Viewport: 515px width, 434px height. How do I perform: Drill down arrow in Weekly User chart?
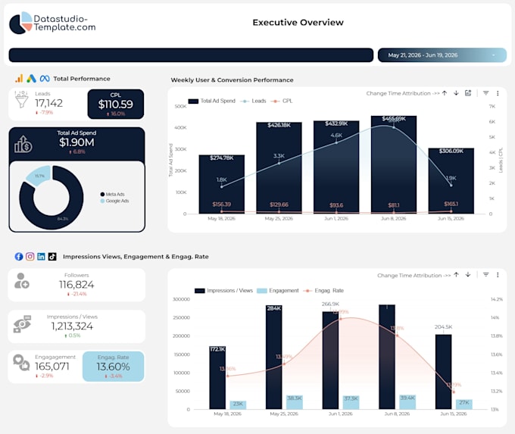(456, 93)
